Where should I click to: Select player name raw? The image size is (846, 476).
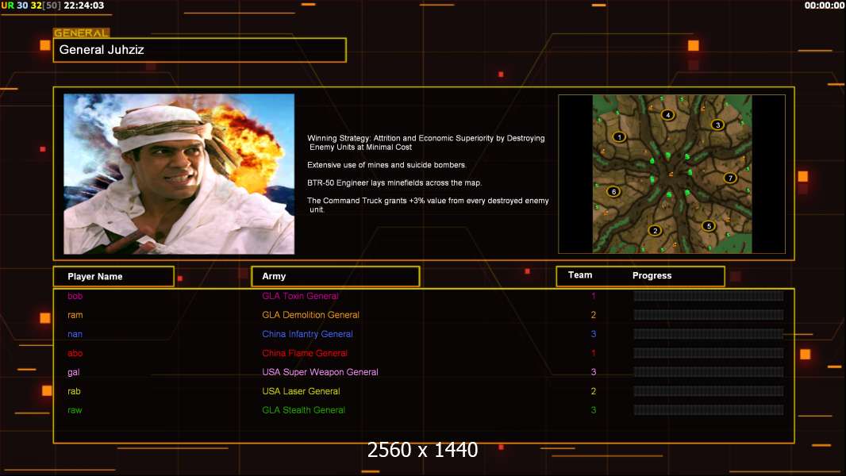click(x=75, y=410)
